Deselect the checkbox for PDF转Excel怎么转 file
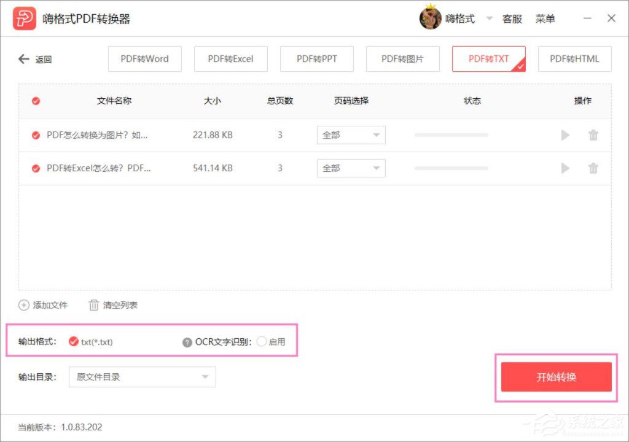629x442 pixels. 35,168
